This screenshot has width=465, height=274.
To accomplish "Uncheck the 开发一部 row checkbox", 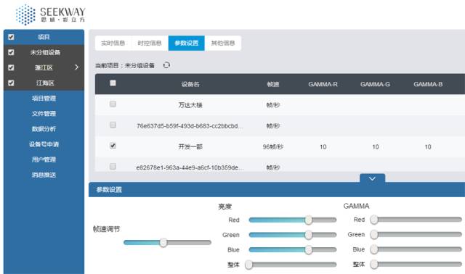I will click(x=113, y=146).
